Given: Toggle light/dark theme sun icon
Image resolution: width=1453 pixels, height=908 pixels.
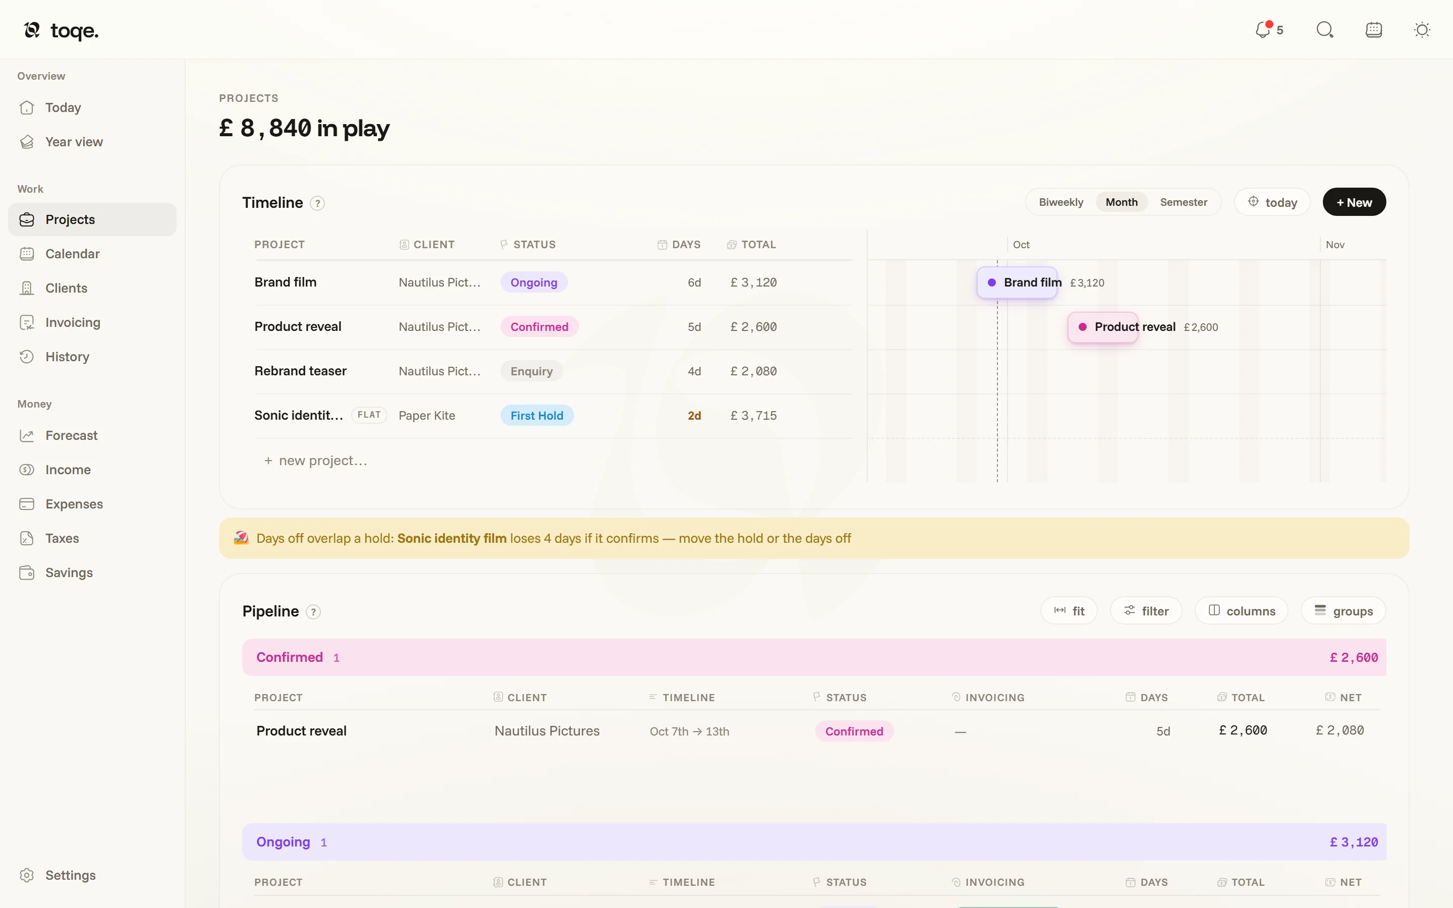Looking at the screenshot, I should (x=1422, y=29).
